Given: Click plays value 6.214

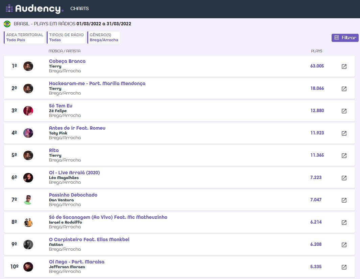Looking at the screenshot, I should tap(316, 222).
